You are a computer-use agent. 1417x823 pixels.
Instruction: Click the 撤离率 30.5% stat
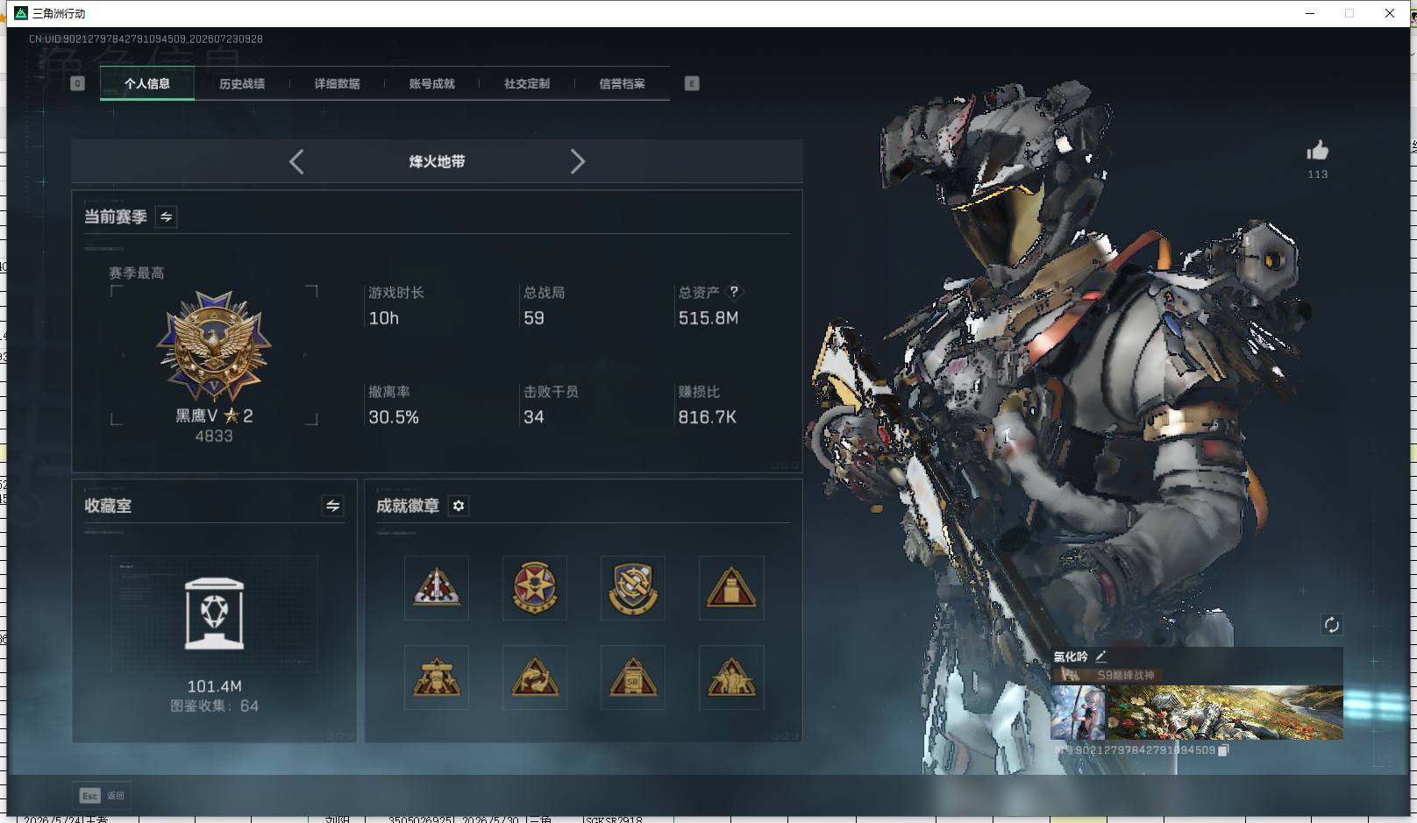point(394,405)
